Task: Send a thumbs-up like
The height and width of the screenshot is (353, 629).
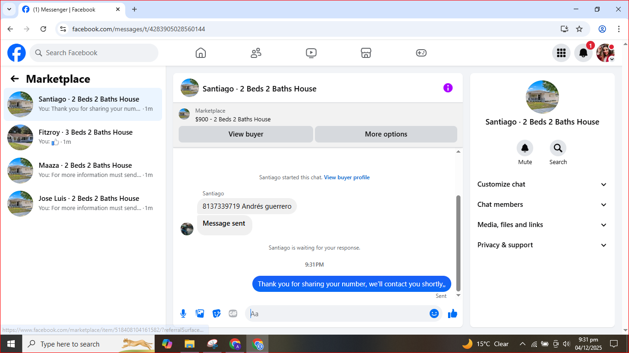Action: tap(453, 313)
